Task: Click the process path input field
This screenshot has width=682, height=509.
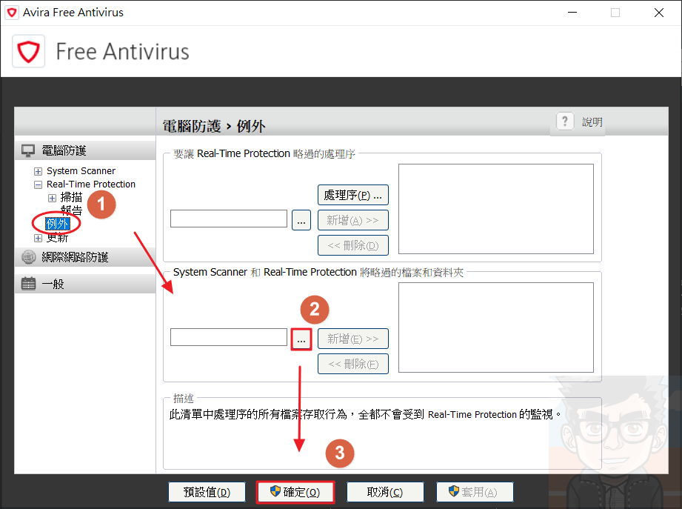Action: point(229,219)
